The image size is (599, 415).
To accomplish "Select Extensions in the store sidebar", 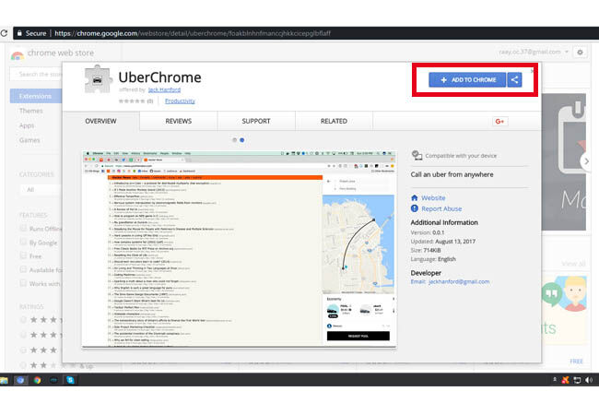I will pos(36,96).
